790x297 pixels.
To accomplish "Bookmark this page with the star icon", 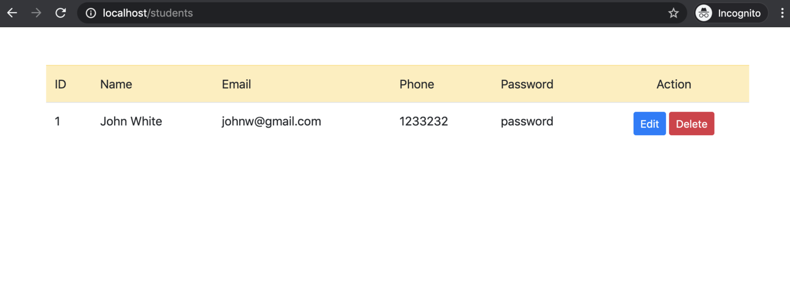I will coord(673,13).
